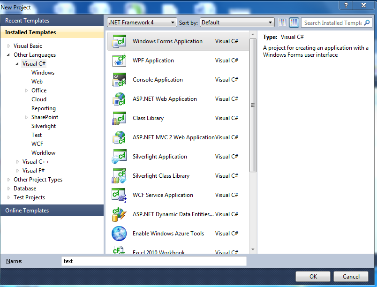The image size is (377, 287).
Task: Select the Workflow category
Action: [x=43, y=153]
